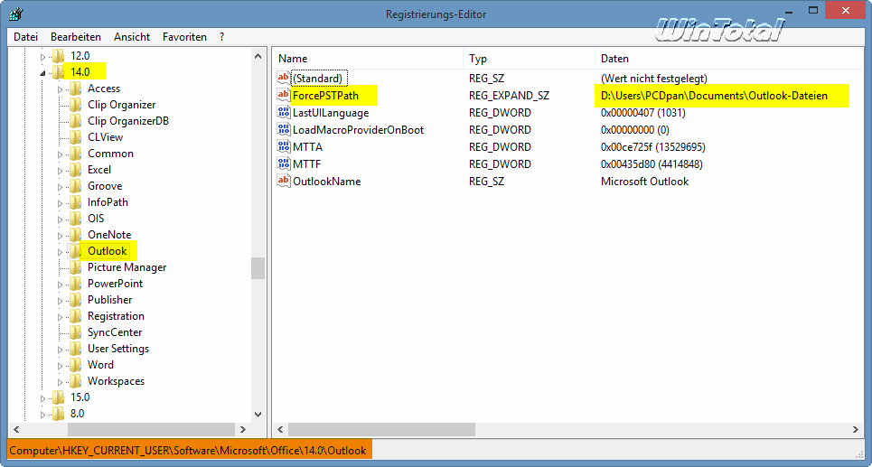Collapse the 14.0 registry key
This screenshot has width=872, height=467.
[43, 73]
